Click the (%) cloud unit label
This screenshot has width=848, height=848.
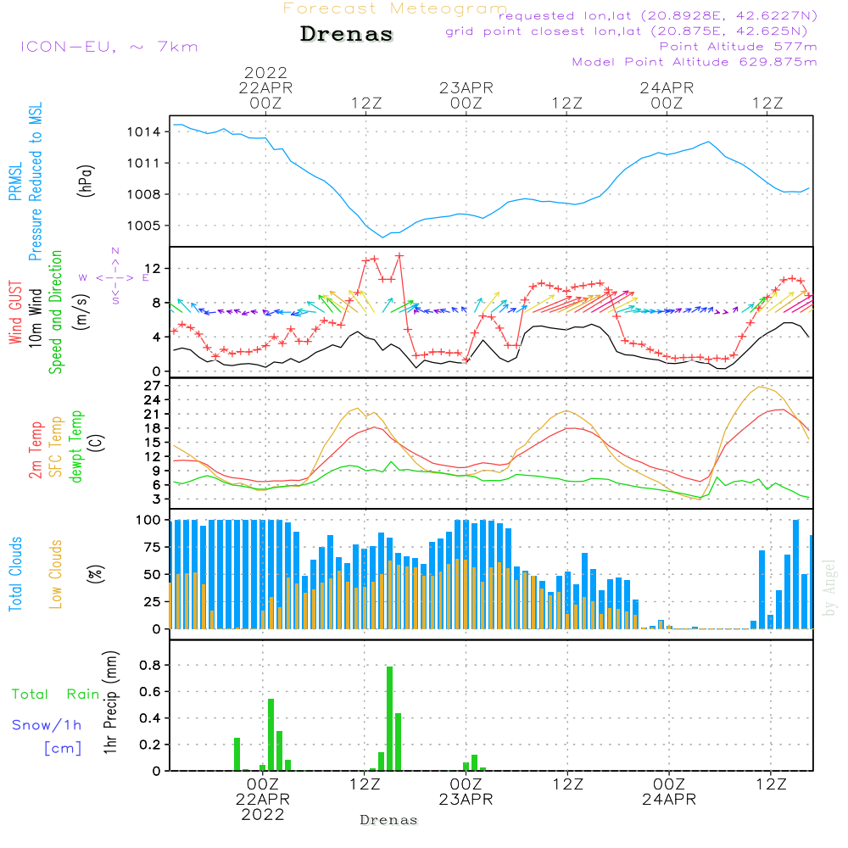(x=95, y=574)
